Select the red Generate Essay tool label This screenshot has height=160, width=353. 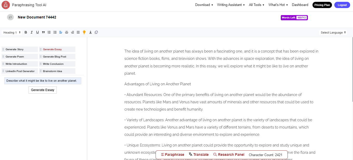[52, 49]
